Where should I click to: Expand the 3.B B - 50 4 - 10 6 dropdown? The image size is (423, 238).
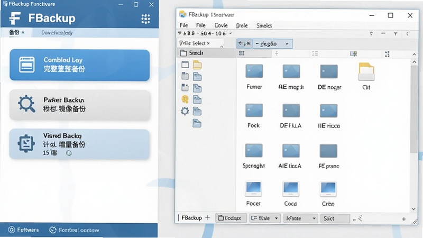231,33
